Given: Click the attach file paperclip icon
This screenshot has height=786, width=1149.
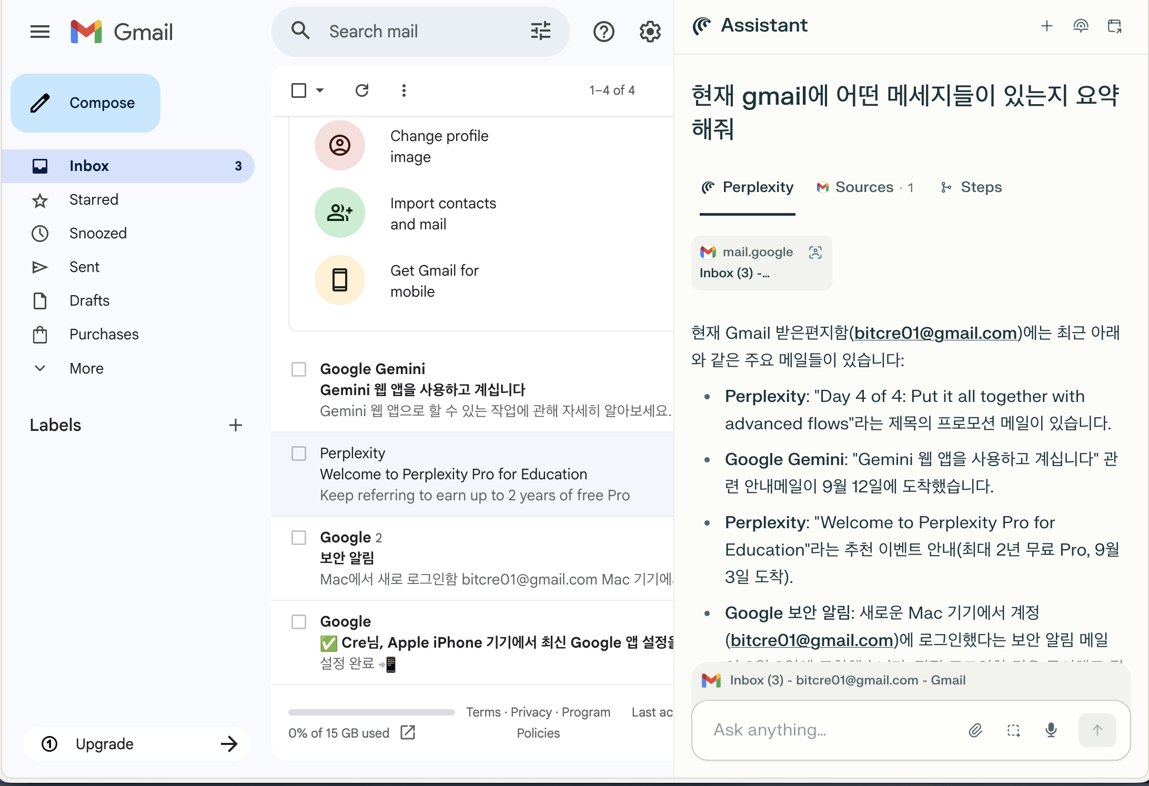Looking at the screenshot, I should click(x=975, y=730).
